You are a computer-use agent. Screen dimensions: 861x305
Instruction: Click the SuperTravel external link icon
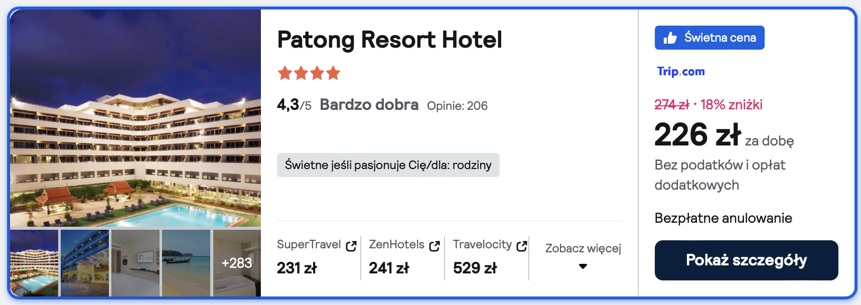[x=351, y=246]
